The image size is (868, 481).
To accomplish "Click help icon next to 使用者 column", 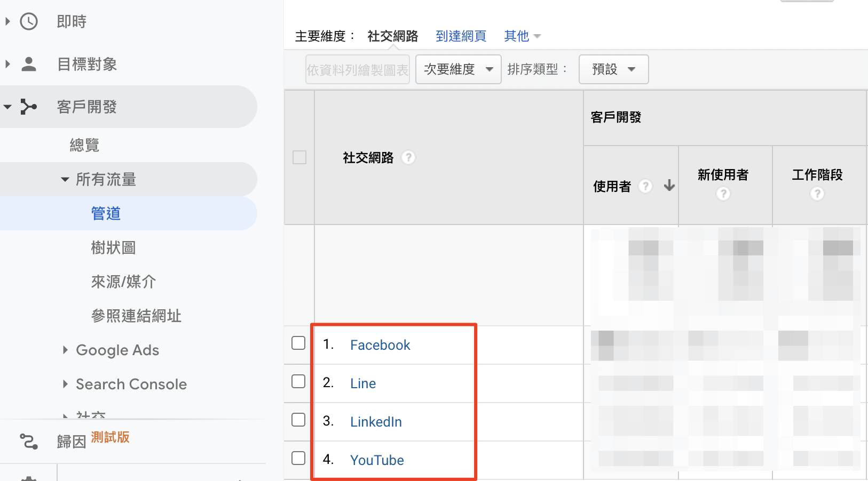I will pyautogui.click(x=645, y=186).
